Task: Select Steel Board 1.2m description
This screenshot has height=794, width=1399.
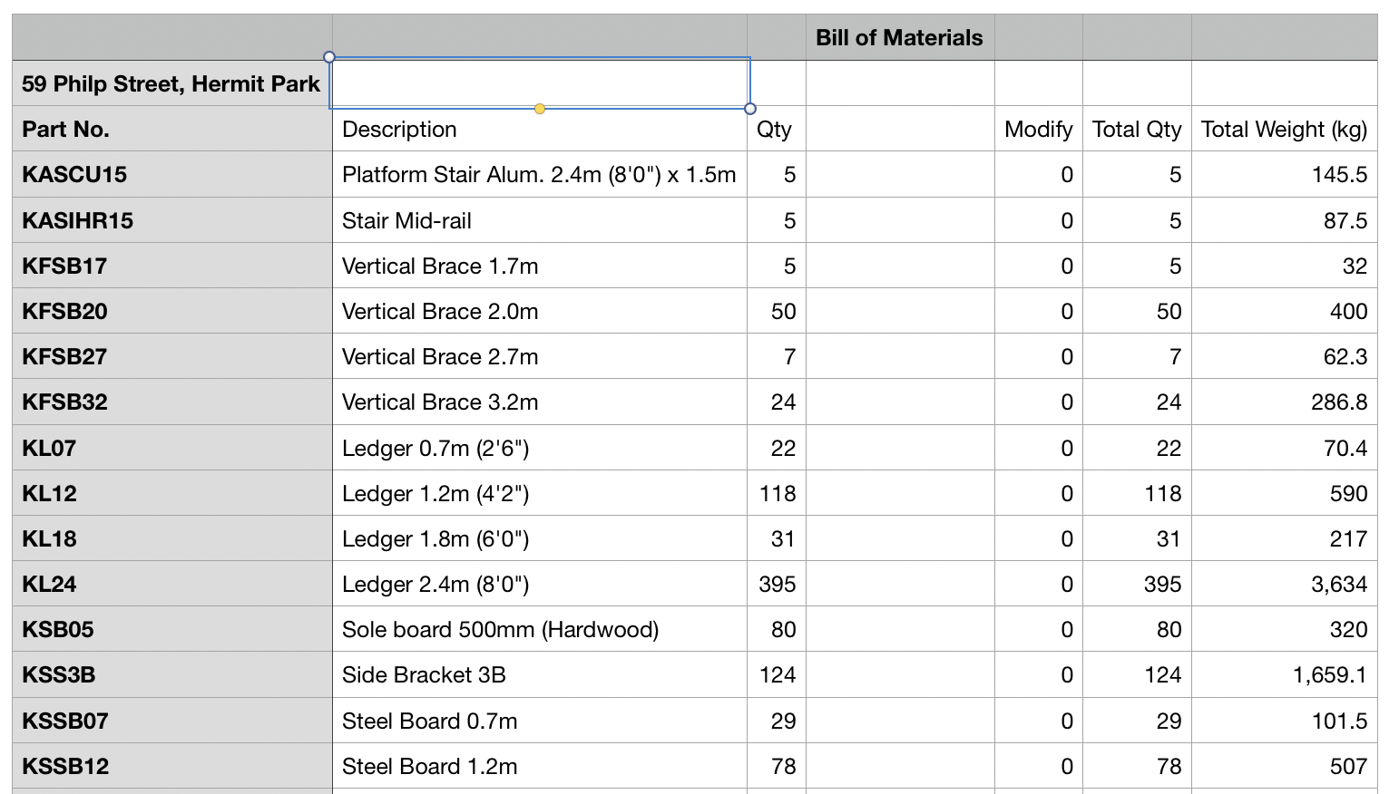Action: [x=540, y=766]
